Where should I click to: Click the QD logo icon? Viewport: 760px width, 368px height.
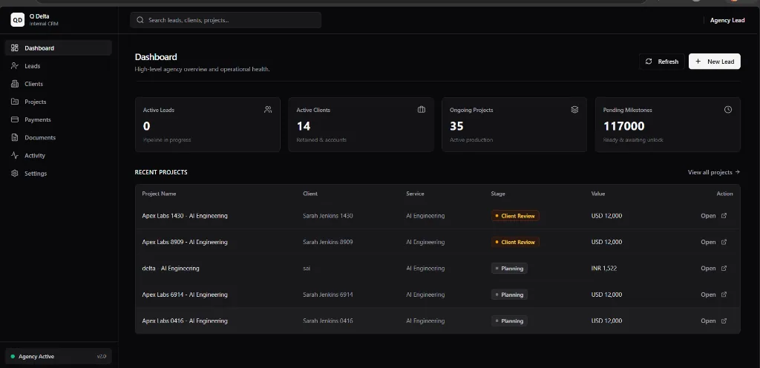click(18, 20)
